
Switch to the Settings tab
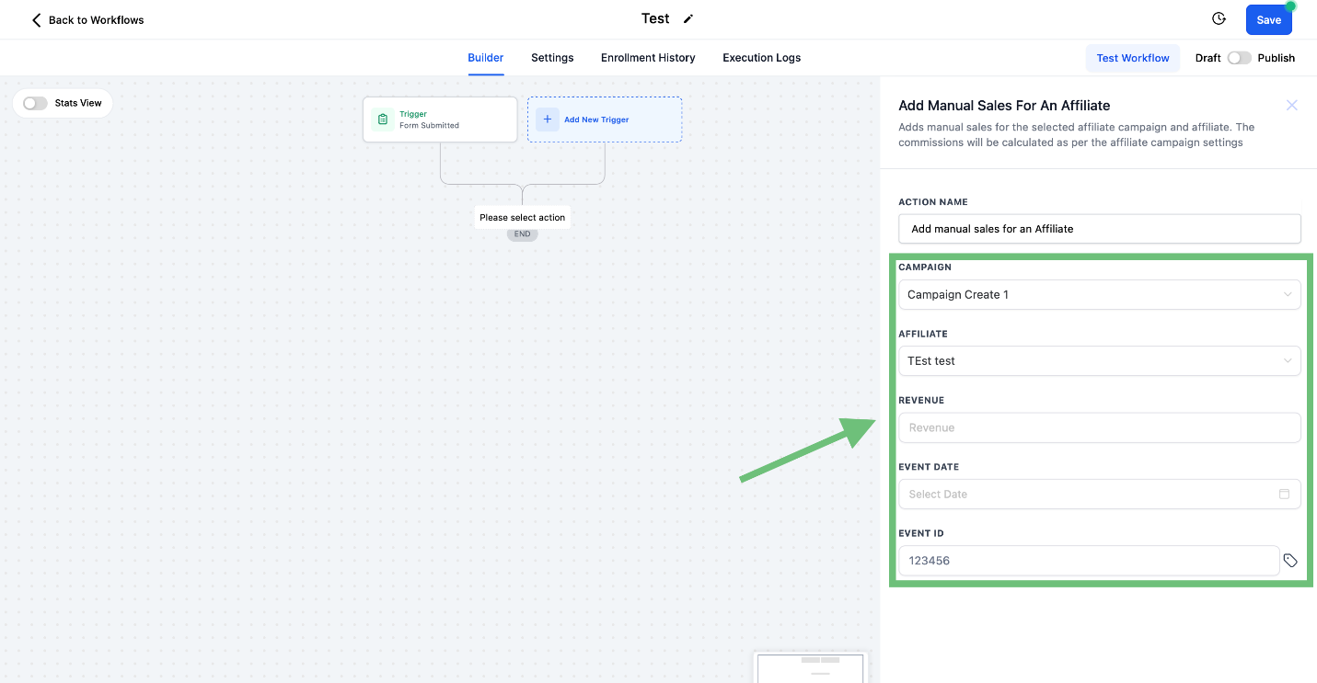552,58
